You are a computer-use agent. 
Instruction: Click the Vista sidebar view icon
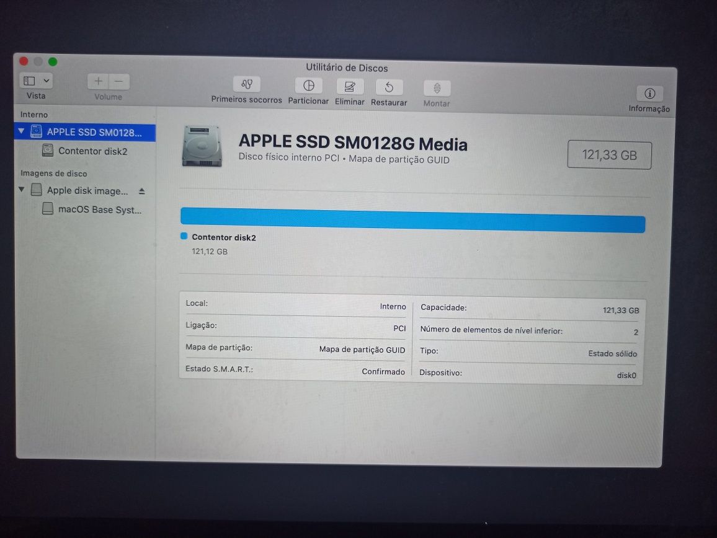pos(29,81)
